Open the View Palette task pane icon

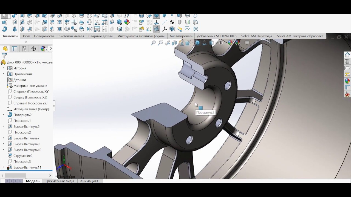point(347,74)
